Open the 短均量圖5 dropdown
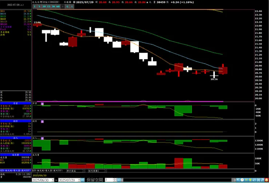 point(106,171)
